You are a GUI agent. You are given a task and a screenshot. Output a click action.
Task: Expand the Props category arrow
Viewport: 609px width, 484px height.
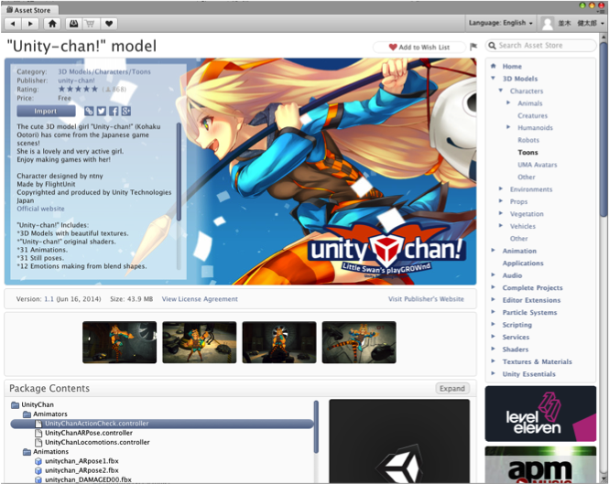501,201
